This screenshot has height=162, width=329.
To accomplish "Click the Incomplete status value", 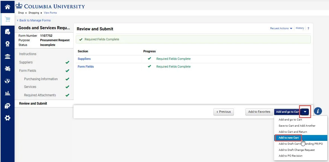I will pyautogui.click(x=48, y=45).
